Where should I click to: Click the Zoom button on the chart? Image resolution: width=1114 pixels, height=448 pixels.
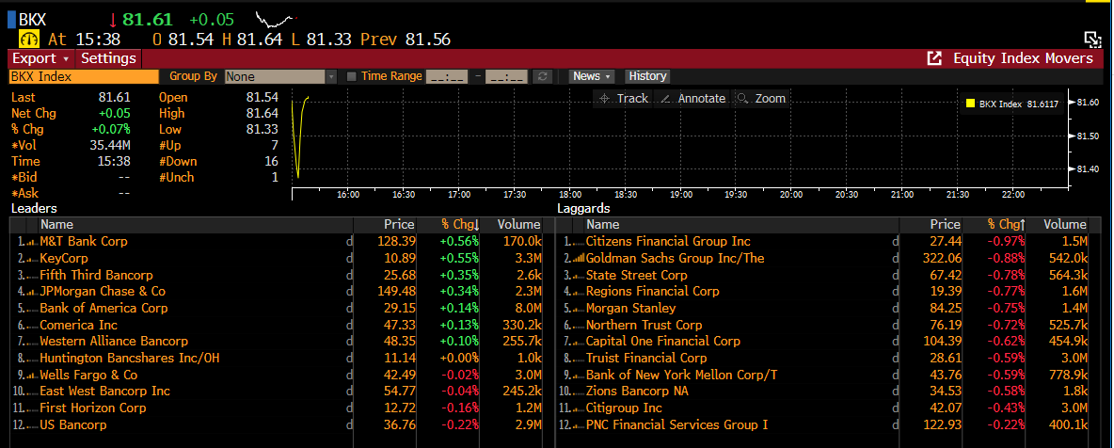tap(761, 99)
